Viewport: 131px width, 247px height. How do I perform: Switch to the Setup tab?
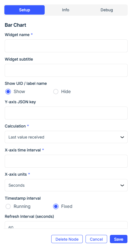click(x=24, y=10)
